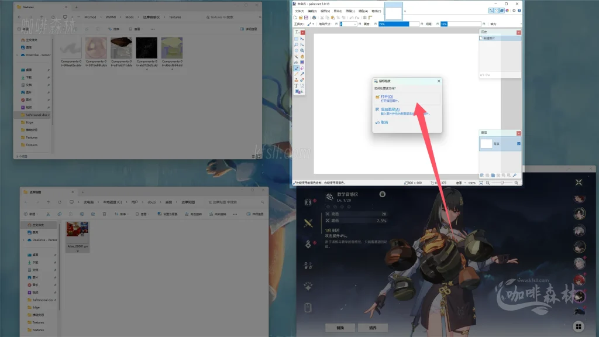Toggle the Colors window button at top right
Image resolution: width=599 pixels, height=337 pixels.
(x=508, y=11)
